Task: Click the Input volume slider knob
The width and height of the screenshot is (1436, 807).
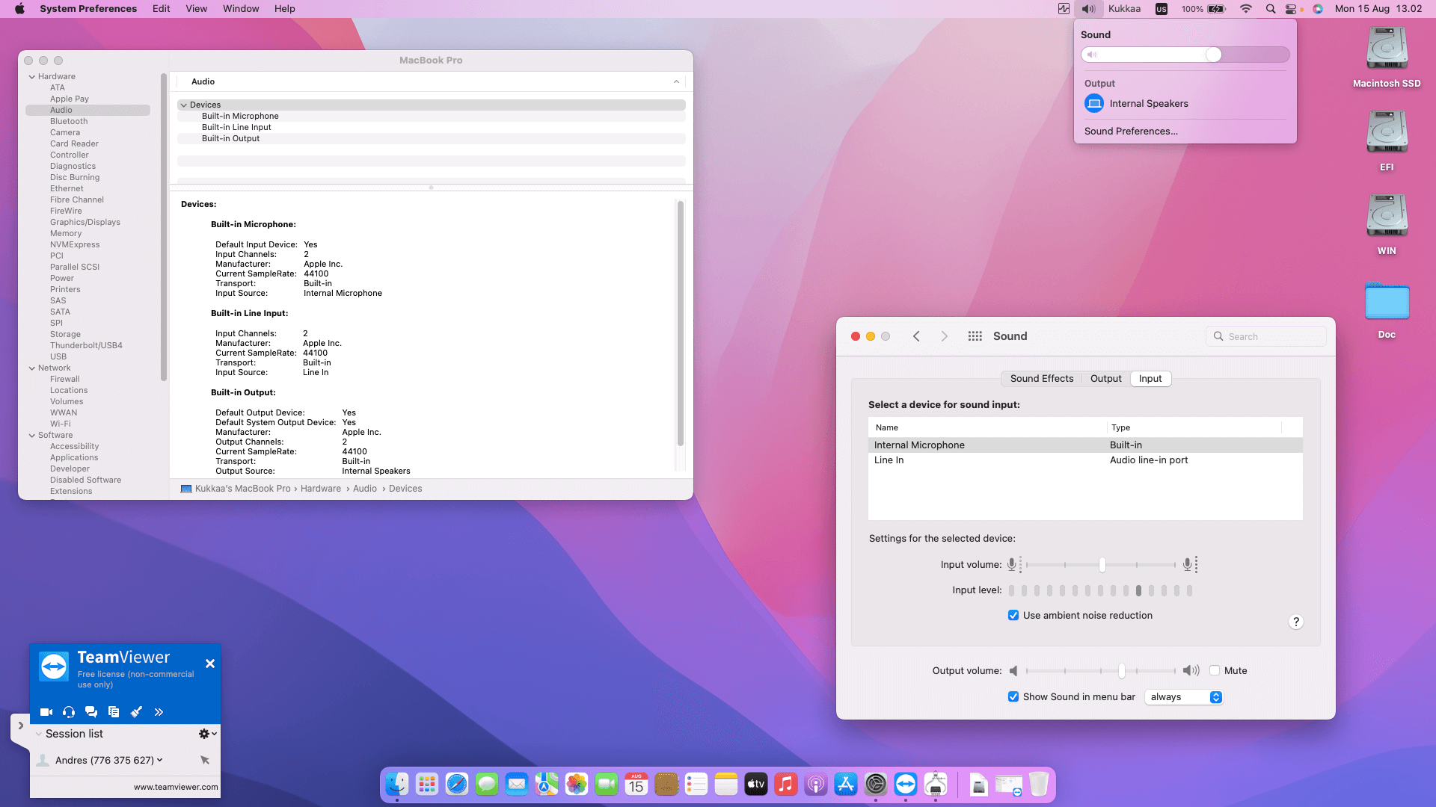Action: [x=1102, y=565]
